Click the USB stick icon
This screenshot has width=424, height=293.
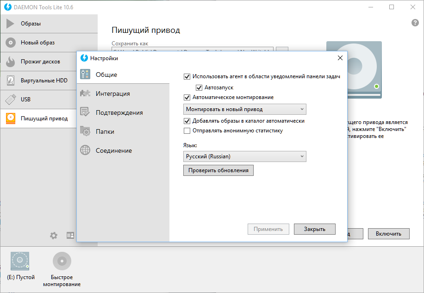11,100
